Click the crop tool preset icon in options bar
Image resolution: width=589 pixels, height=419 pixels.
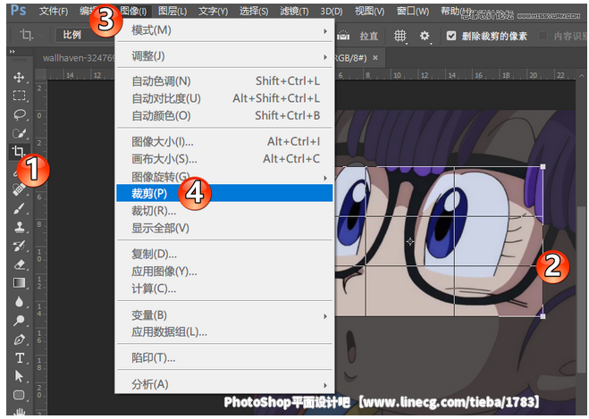coord(26,36)
